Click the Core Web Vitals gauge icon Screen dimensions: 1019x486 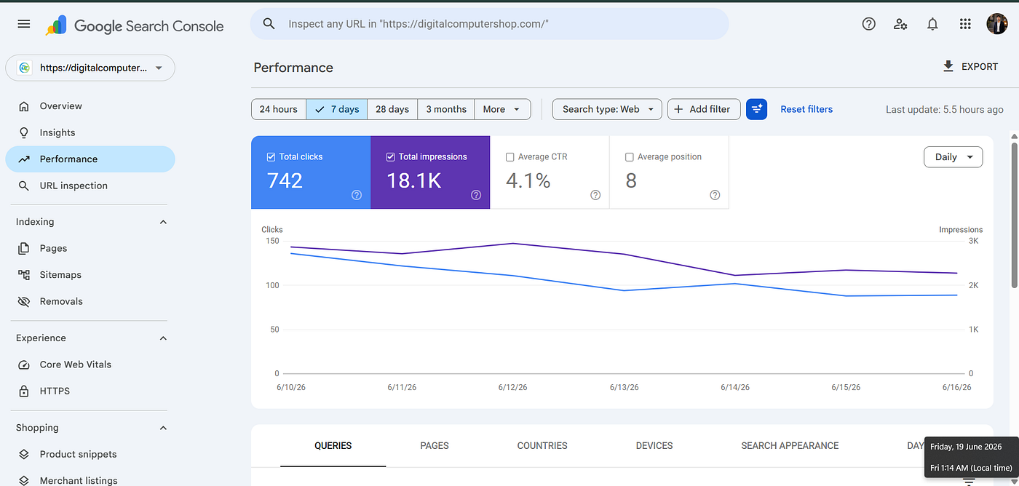[24, 364]
